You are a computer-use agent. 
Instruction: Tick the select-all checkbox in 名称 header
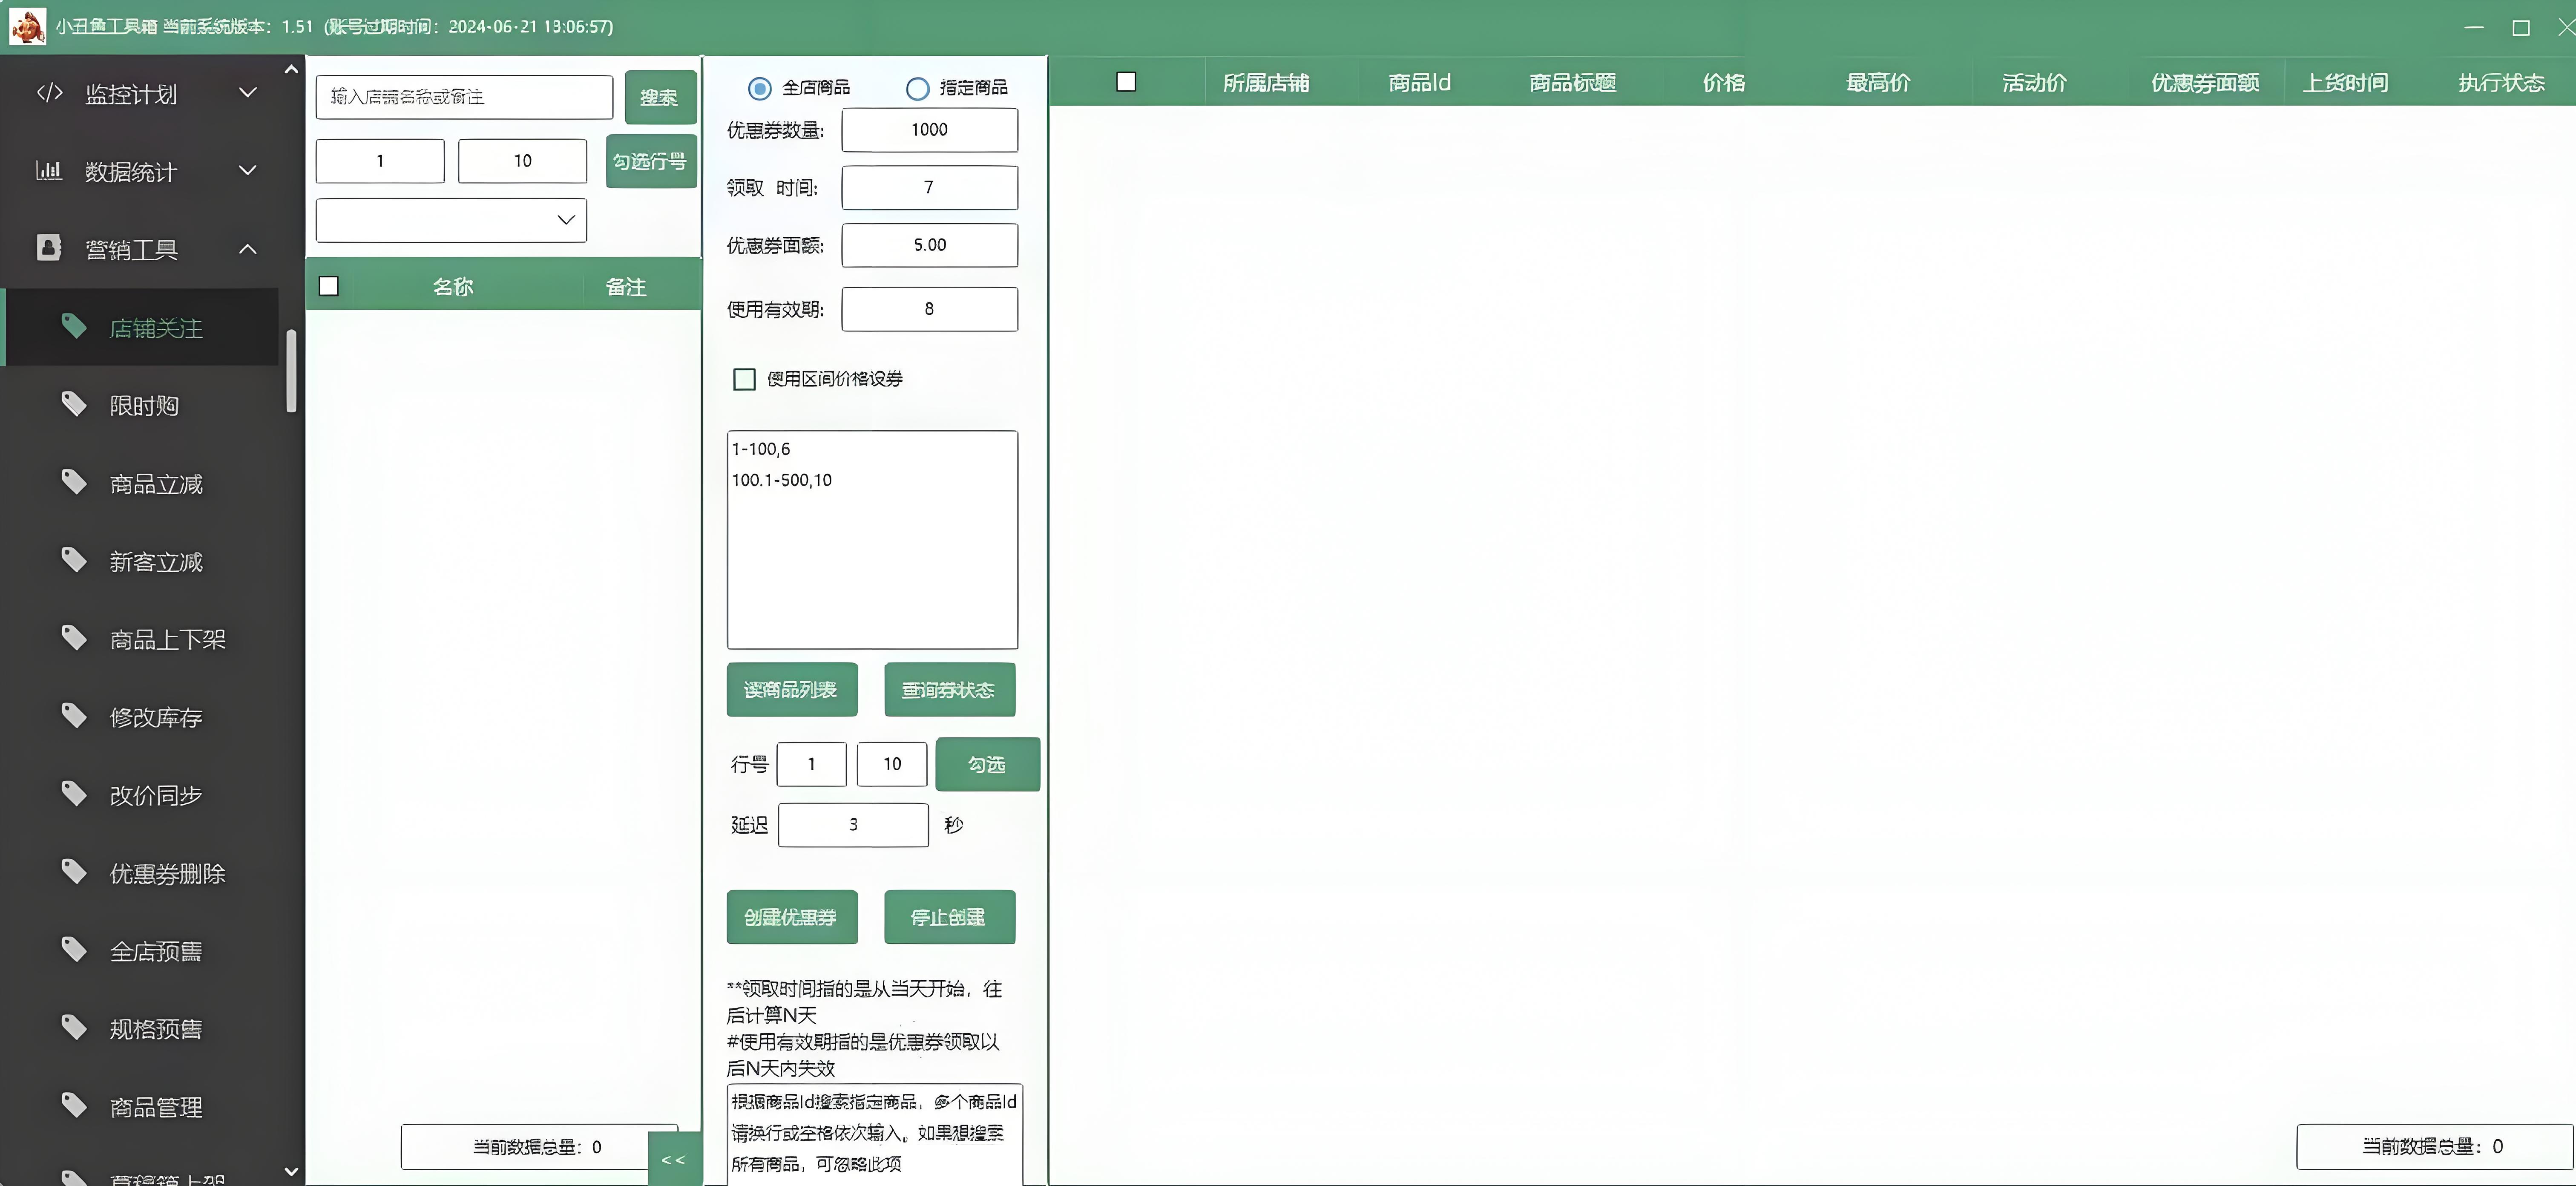tap(329, 286)
